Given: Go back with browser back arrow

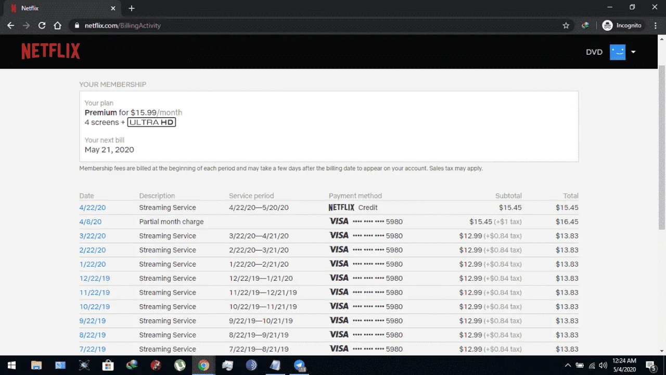Looking at the screenshot, I should [10, 26].
